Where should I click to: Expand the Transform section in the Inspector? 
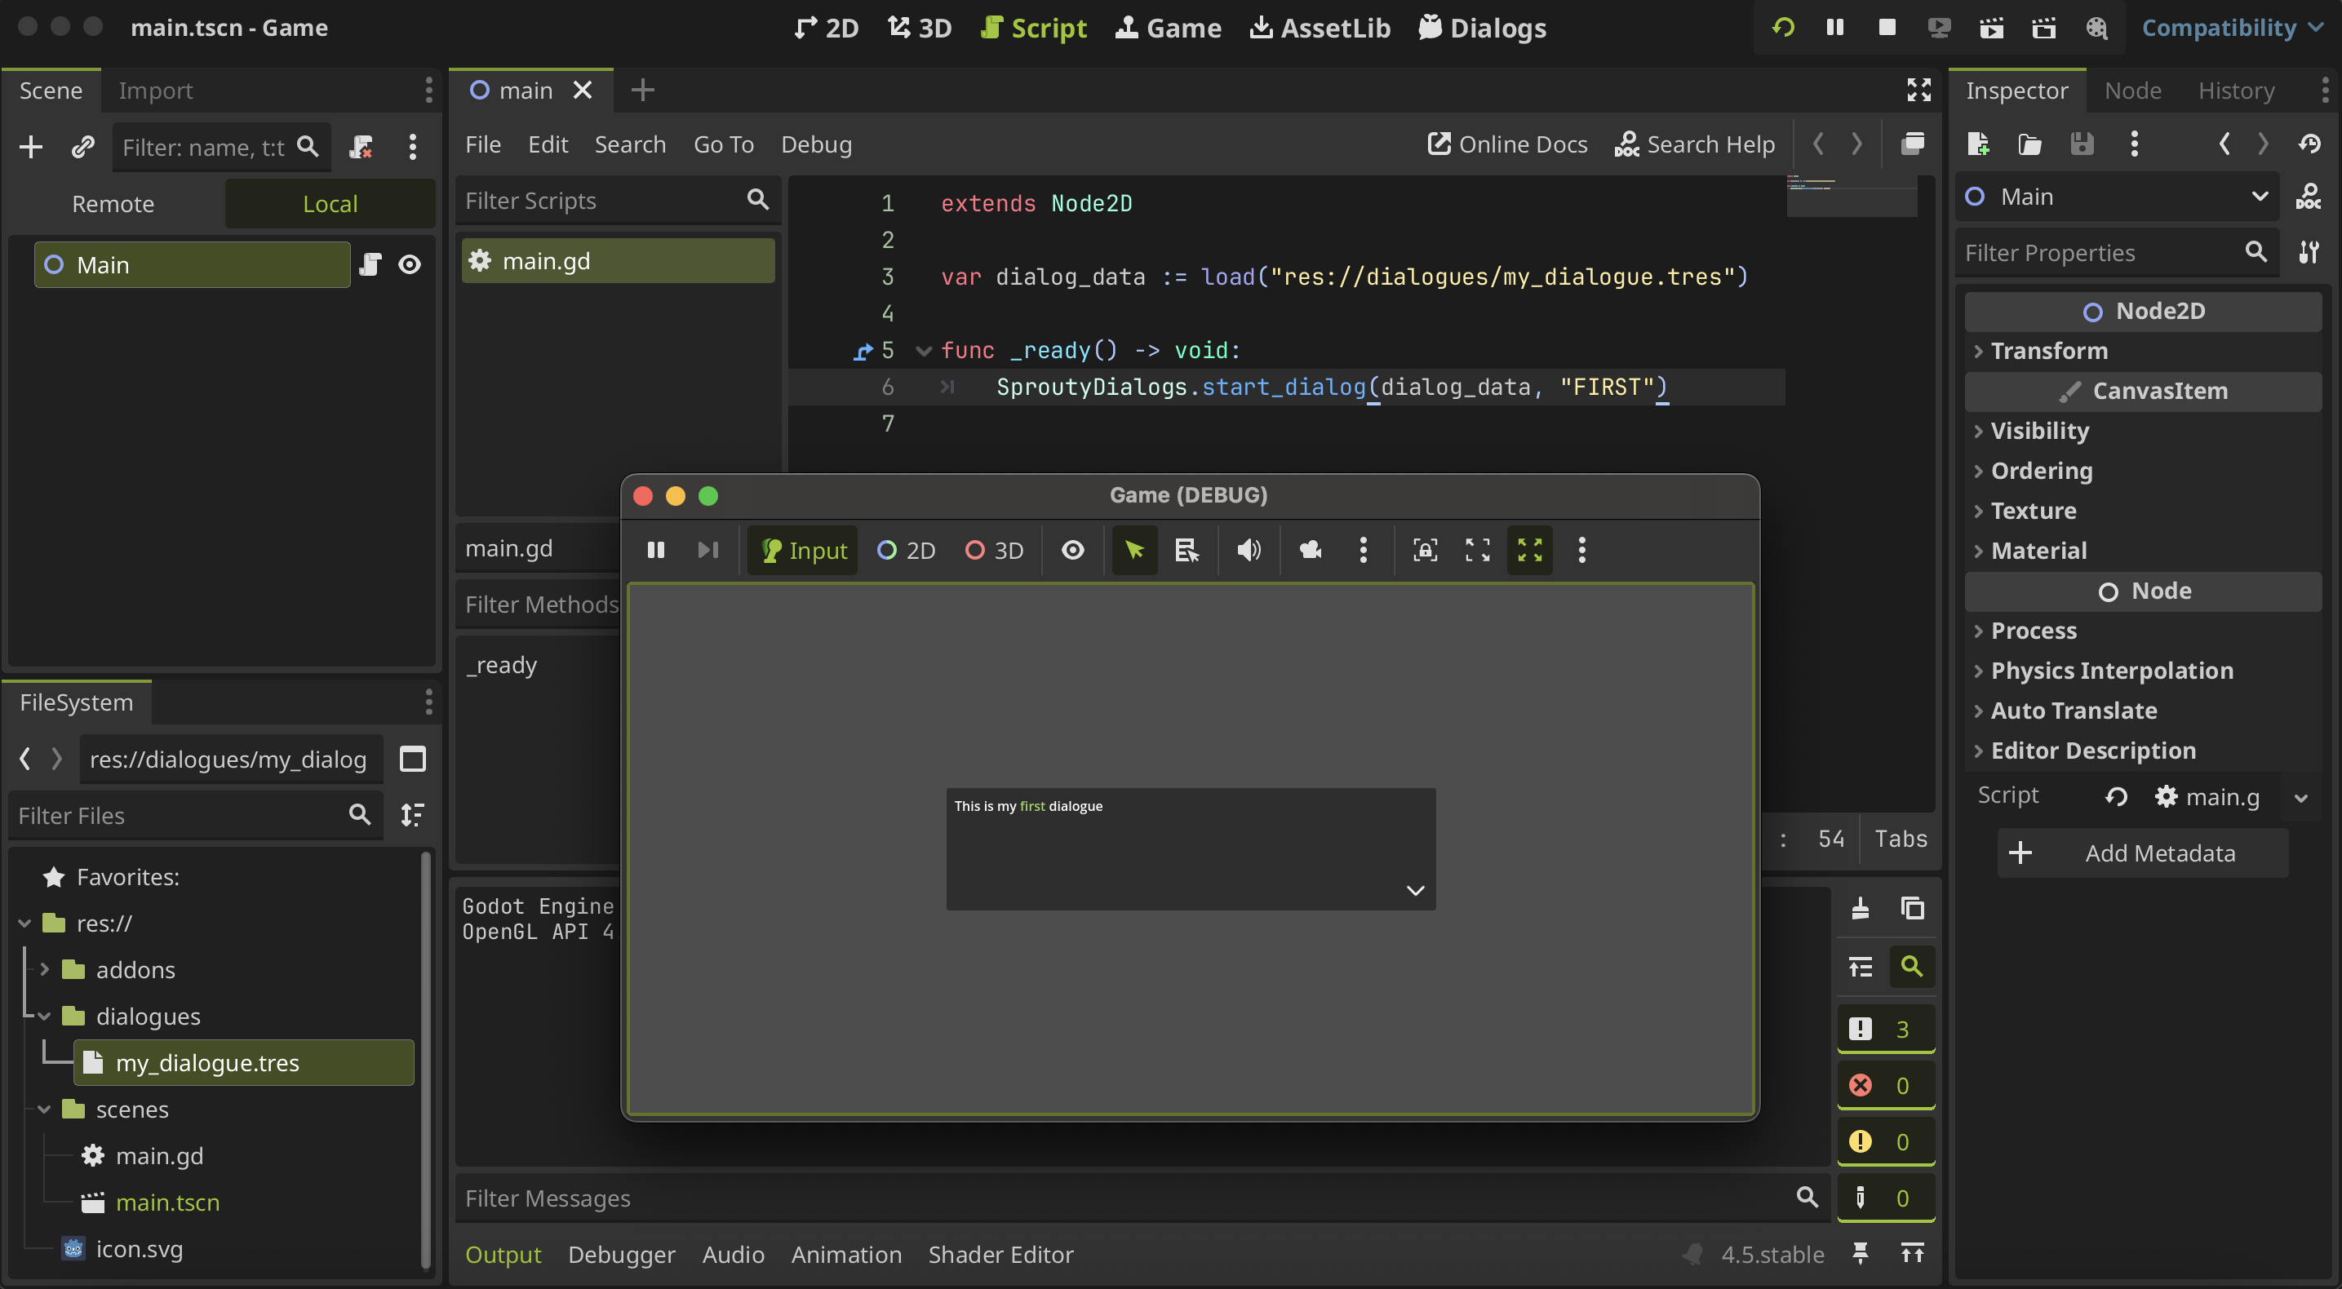(2048, 351)
